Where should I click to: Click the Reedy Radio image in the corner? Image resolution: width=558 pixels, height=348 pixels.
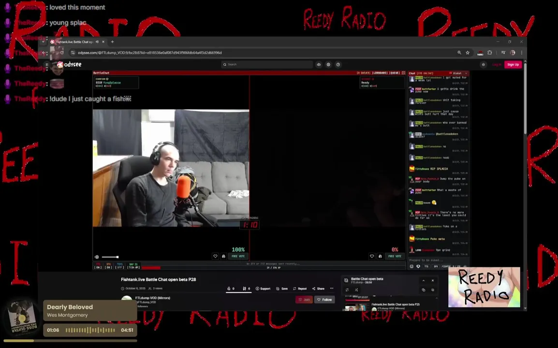point(485,287)
